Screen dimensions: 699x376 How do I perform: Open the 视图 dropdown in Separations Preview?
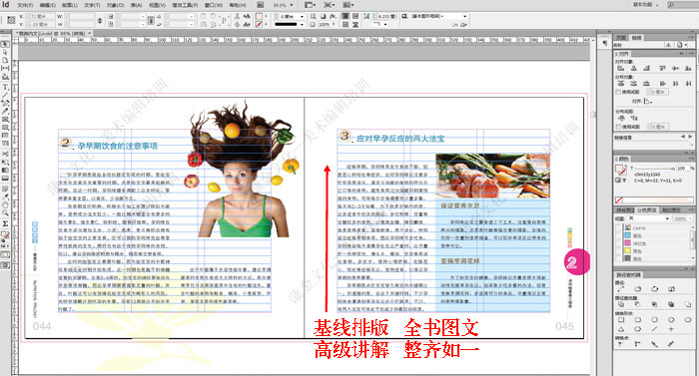667,218
